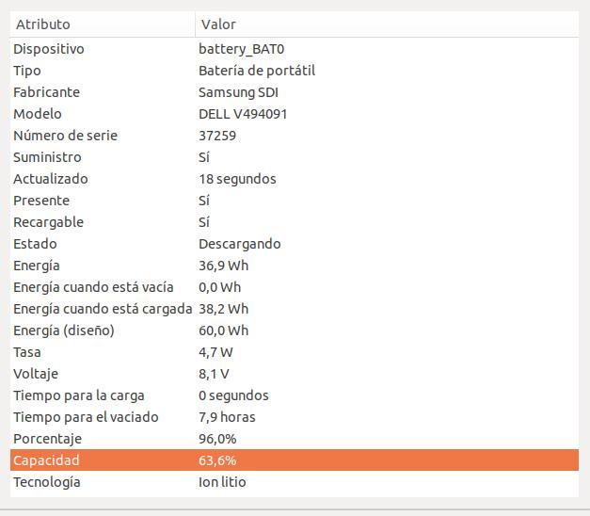Select the Energía (diseño) row
The image size is (590, 516).
[295, 331]
